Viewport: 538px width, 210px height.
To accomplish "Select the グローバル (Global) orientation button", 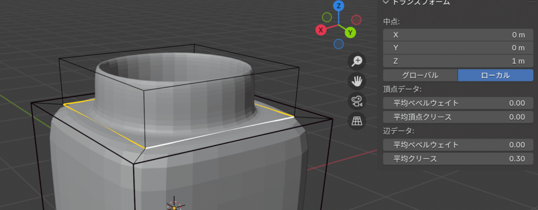I will point(420,75).
